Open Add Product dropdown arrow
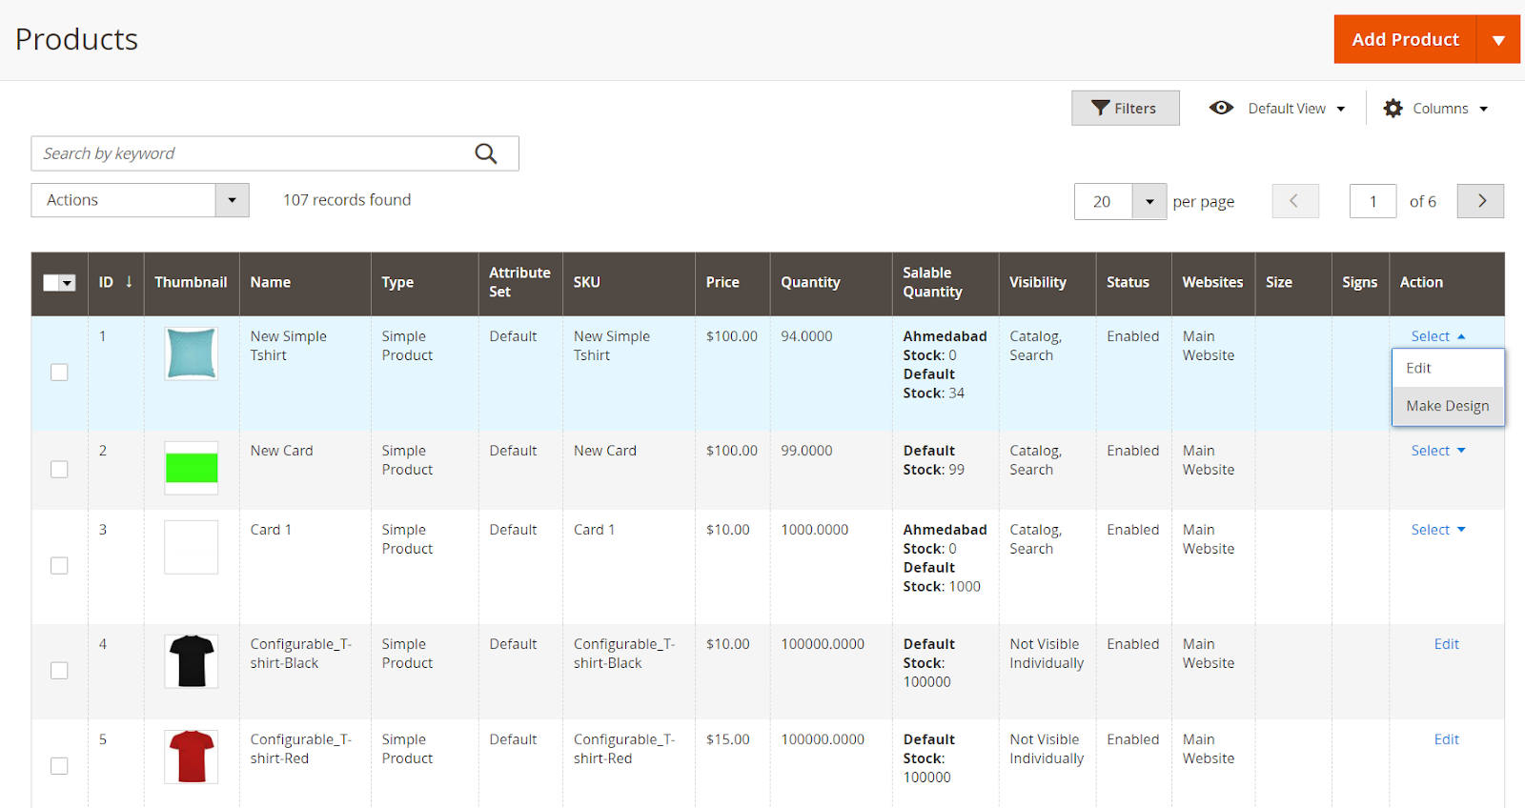1525x808 pixels. pos(1498,40)
